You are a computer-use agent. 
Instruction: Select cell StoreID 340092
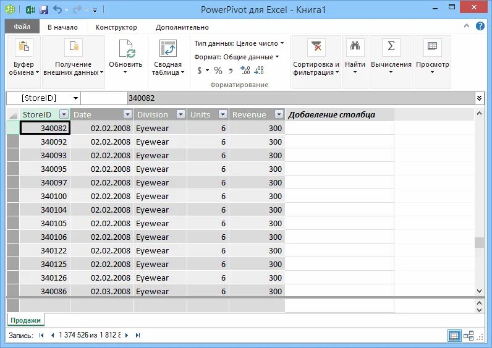[x=45, y=142]
